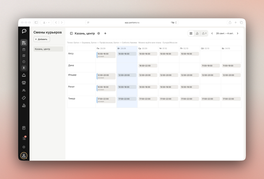Click the Добавить button

42,40
